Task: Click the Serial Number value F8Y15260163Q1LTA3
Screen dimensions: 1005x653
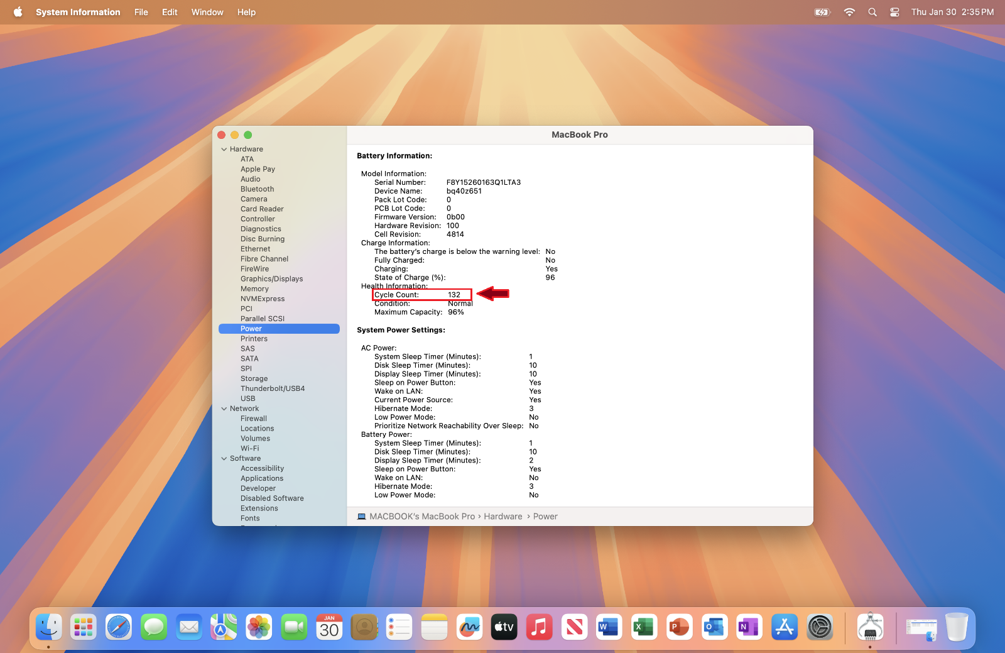Action: coord(484,183)
